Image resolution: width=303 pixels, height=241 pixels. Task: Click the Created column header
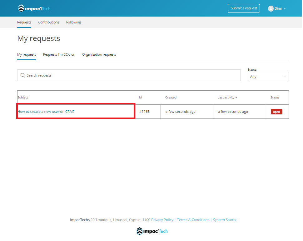pos(171,97)
